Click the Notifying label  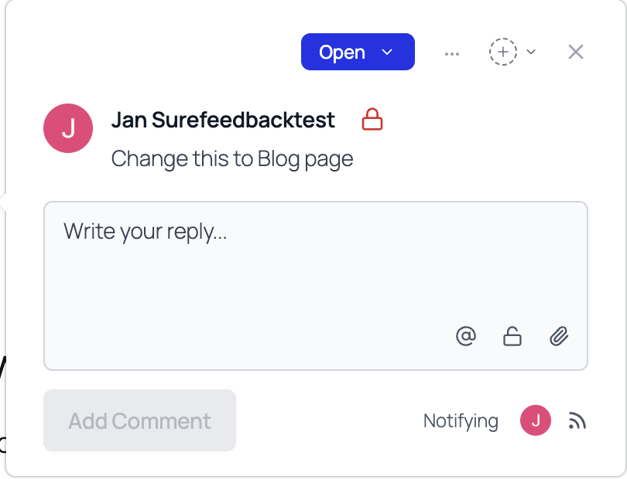(460, 420)
